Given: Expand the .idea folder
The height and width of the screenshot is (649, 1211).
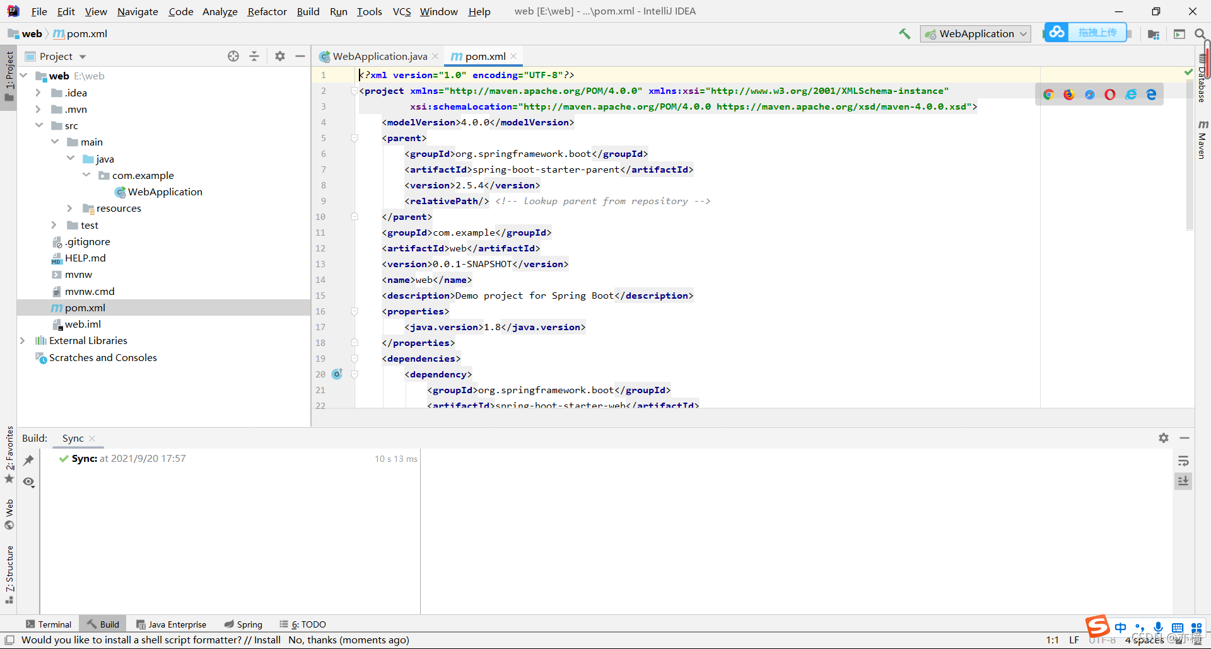Looking at the screenshot, I should [38, 93].
